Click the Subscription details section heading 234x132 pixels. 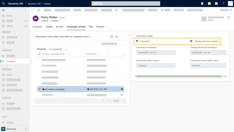[144, 36]
